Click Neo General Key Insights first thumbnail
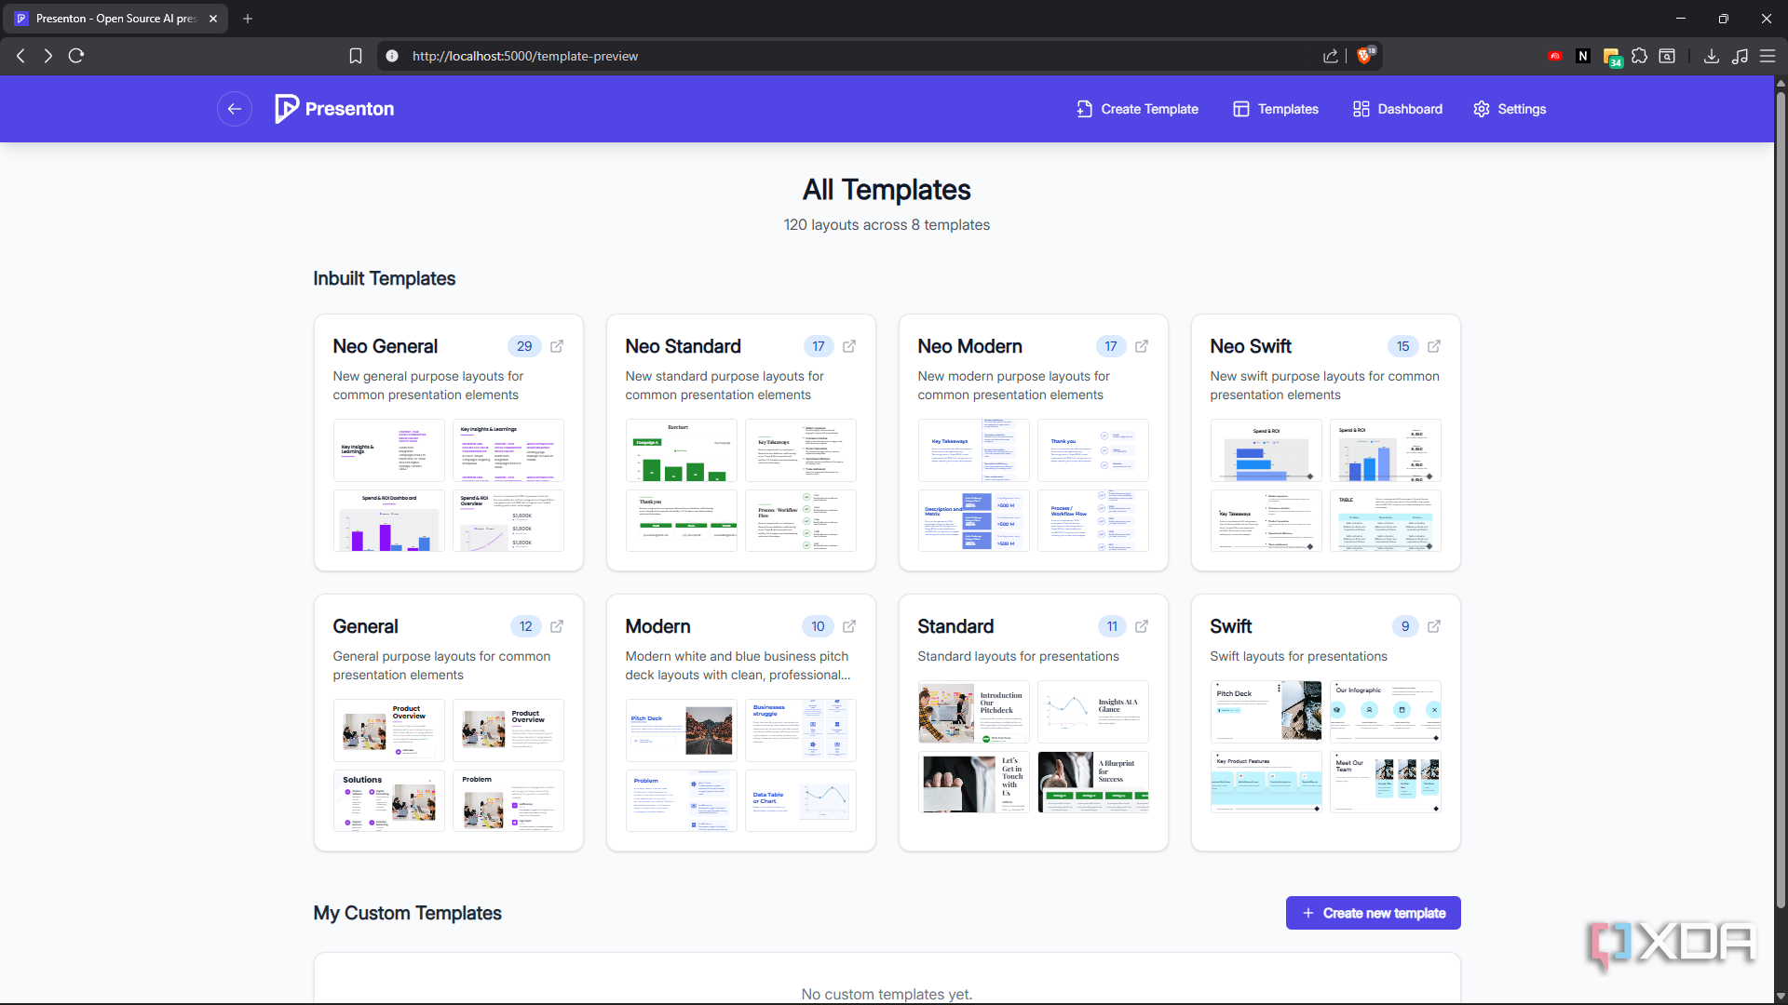Image resolution: width=1788 pixels, height=1005 pixels. tap(389, 450)
